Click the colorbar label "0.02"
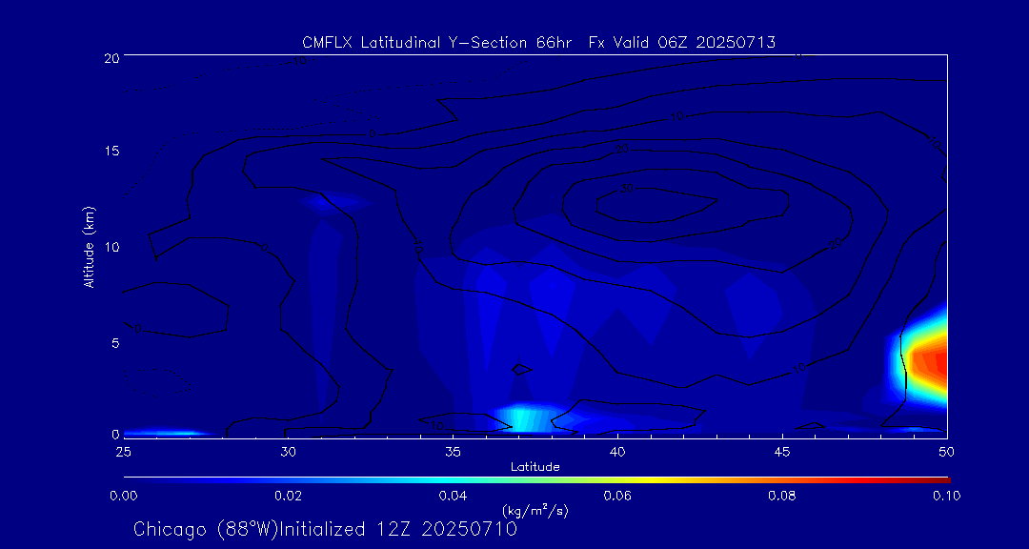The image size is (1029, 549). point(289,496)
